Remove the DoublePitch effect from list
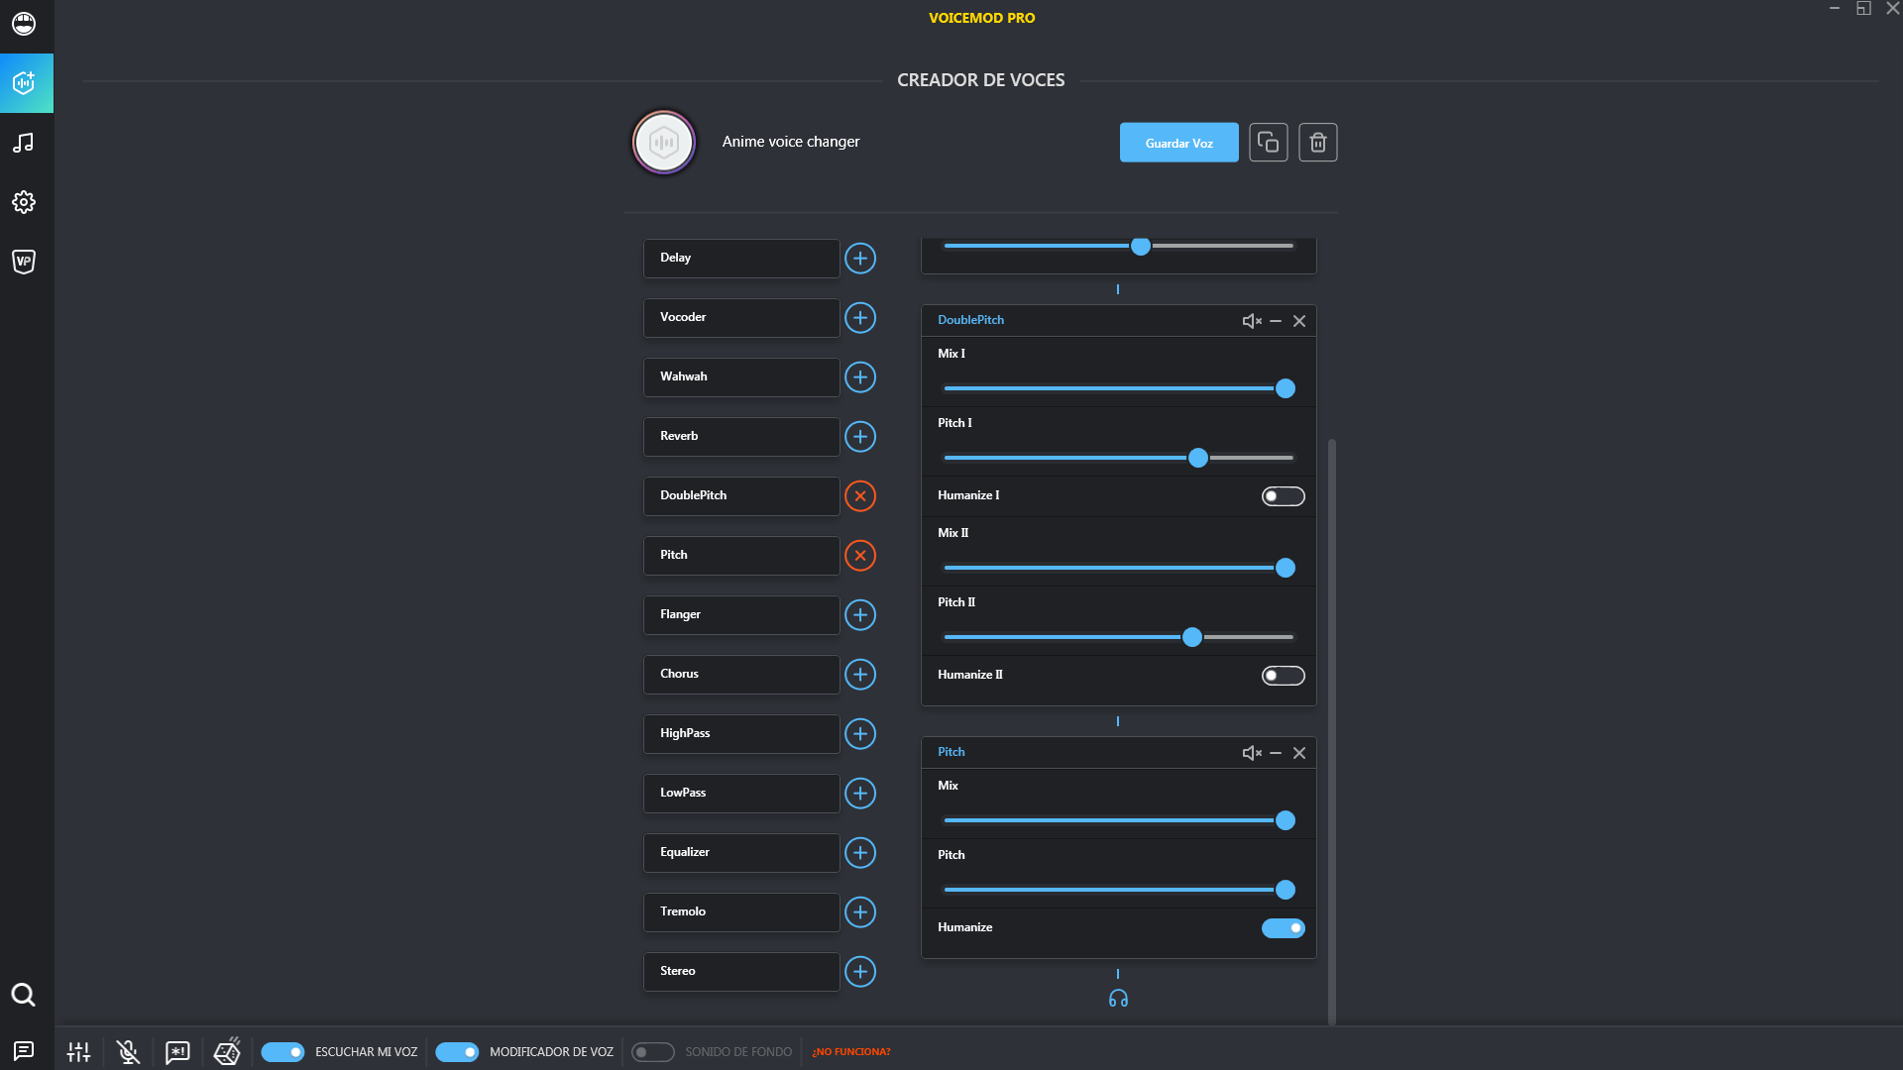Screen dimensions: 1903x1070 tap(860, 496)
